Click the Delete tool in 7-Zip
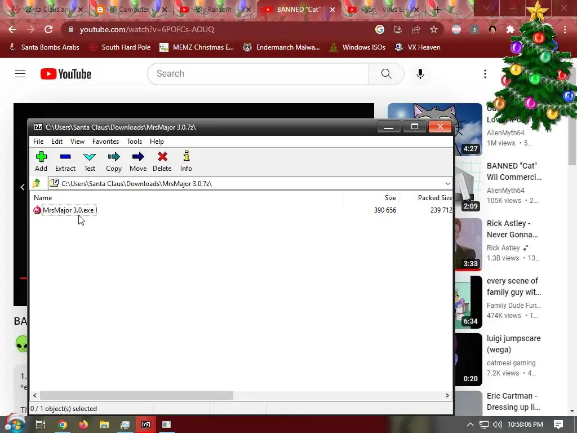This screenshot has height=433, width=577. click(162, 161)
